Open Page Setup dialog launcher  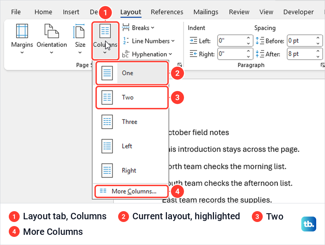click(179, 65)
